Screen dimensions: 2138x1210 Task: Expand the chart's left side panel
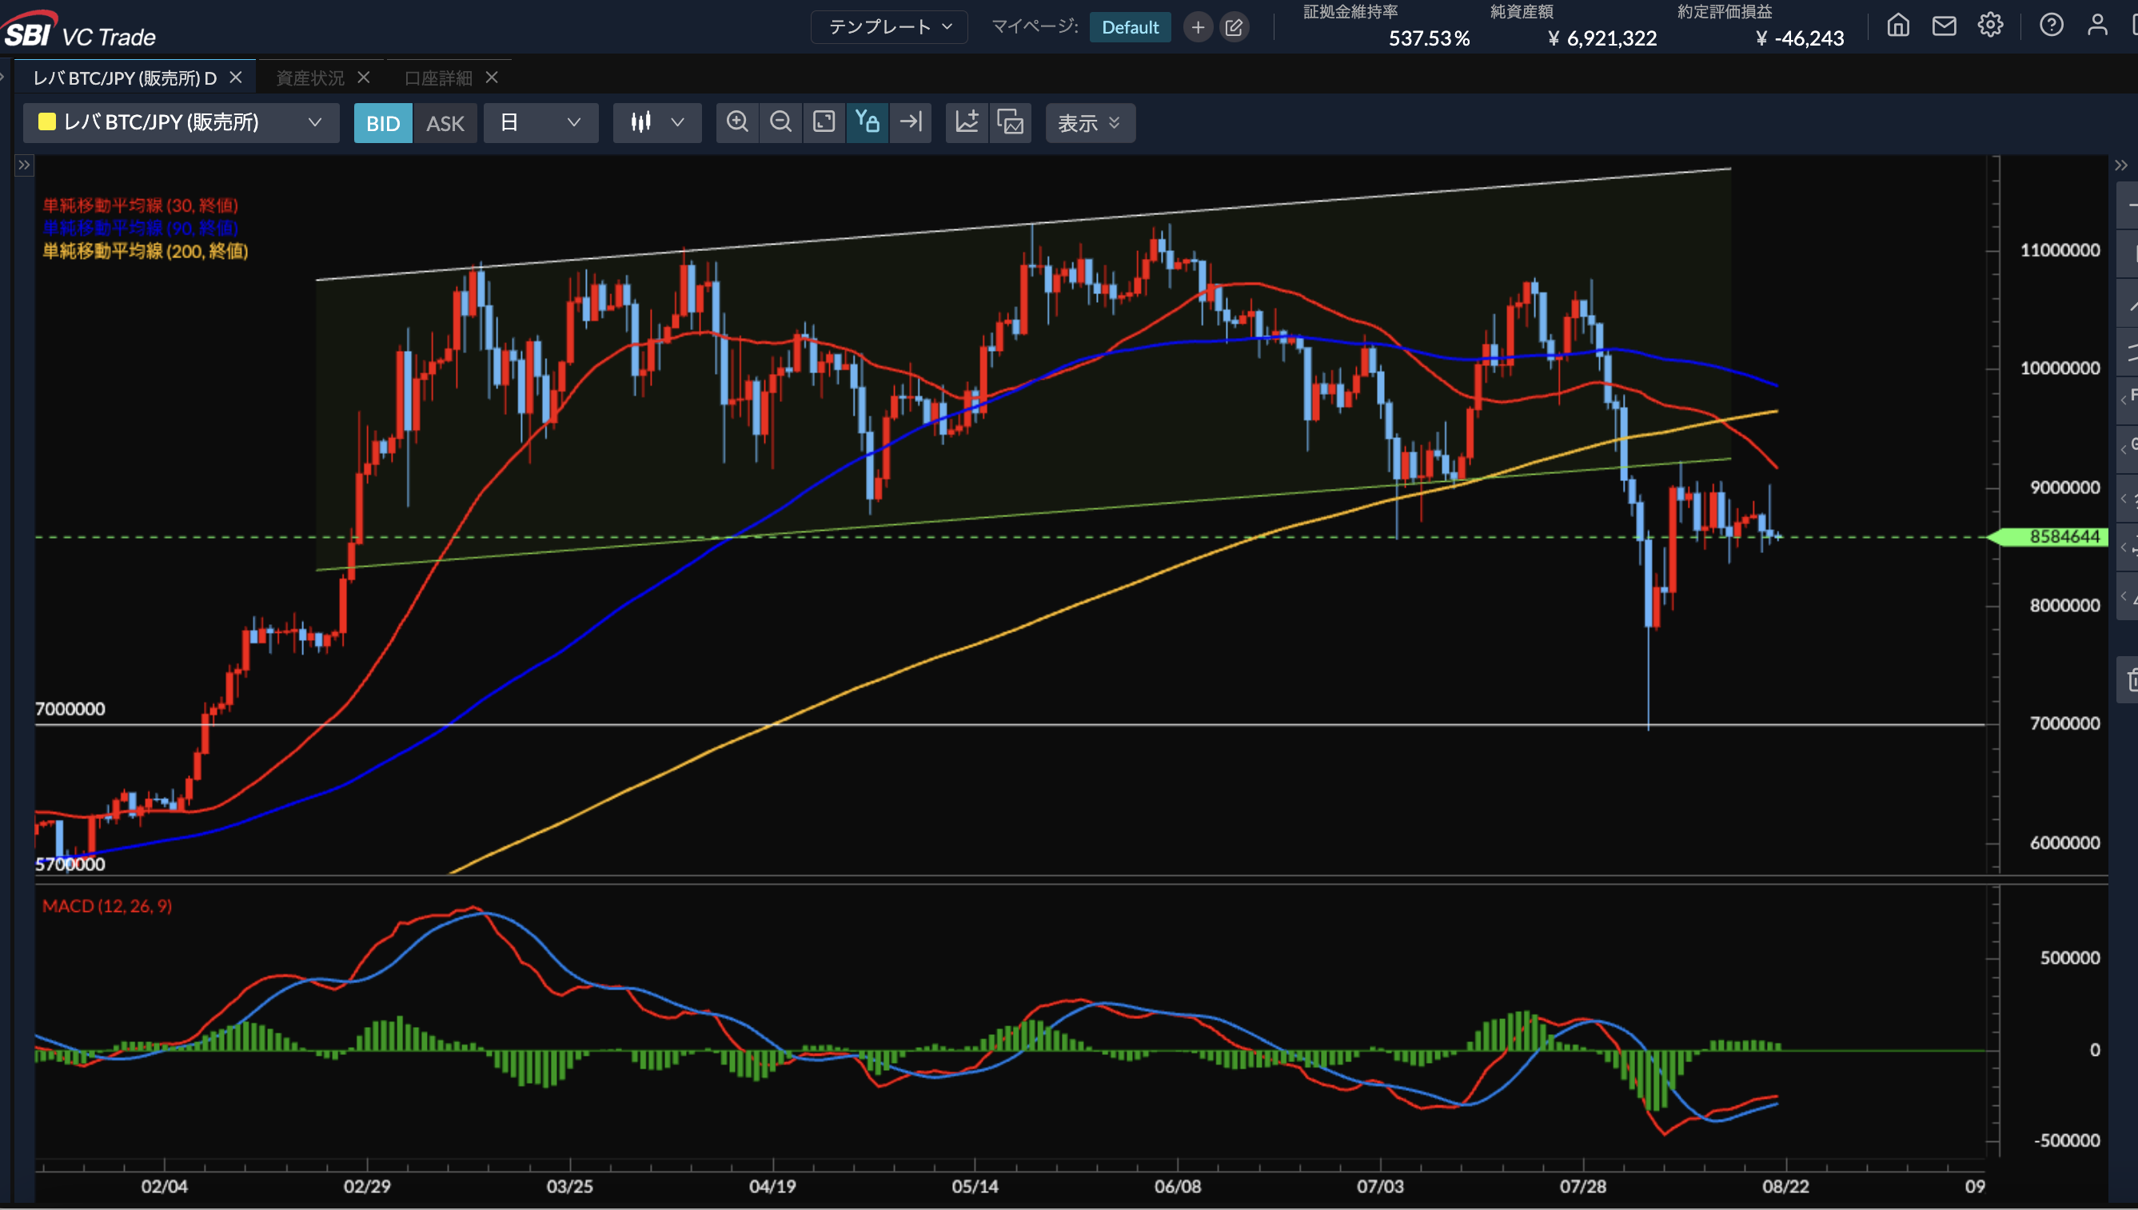(x=24, y=165)
